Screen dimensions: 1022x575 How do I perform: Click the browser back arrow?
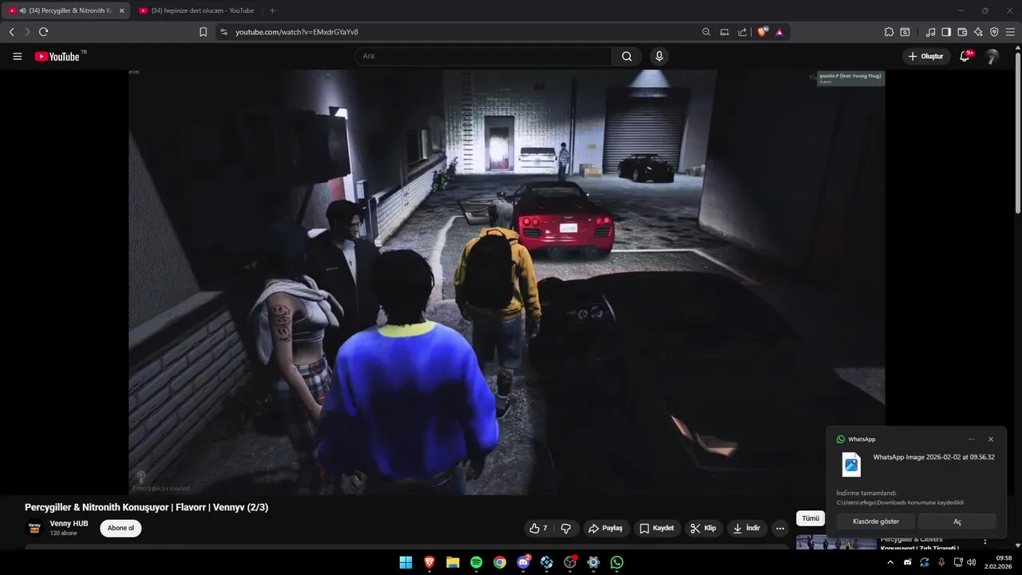click(x=11, y=32)
